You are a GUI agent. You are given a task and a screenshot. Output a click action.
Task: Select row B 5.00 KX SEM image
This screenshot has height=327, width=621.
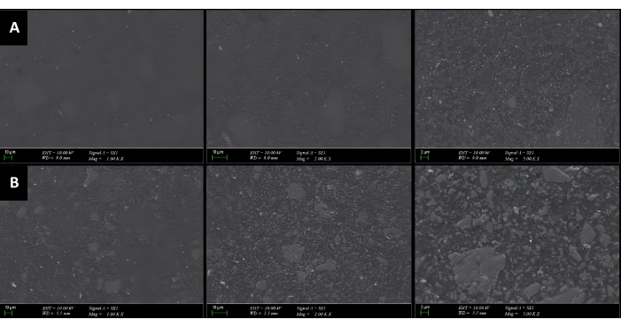pyautogui.click(x=516, y=234)
